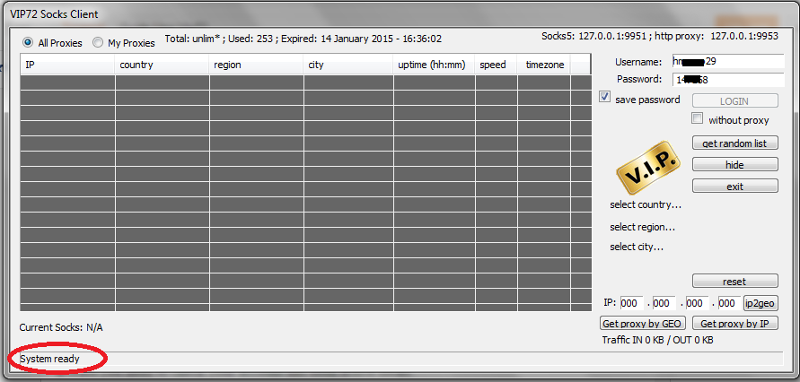
Task: Click the Get proxy by IP button
Action: (734, 324)
